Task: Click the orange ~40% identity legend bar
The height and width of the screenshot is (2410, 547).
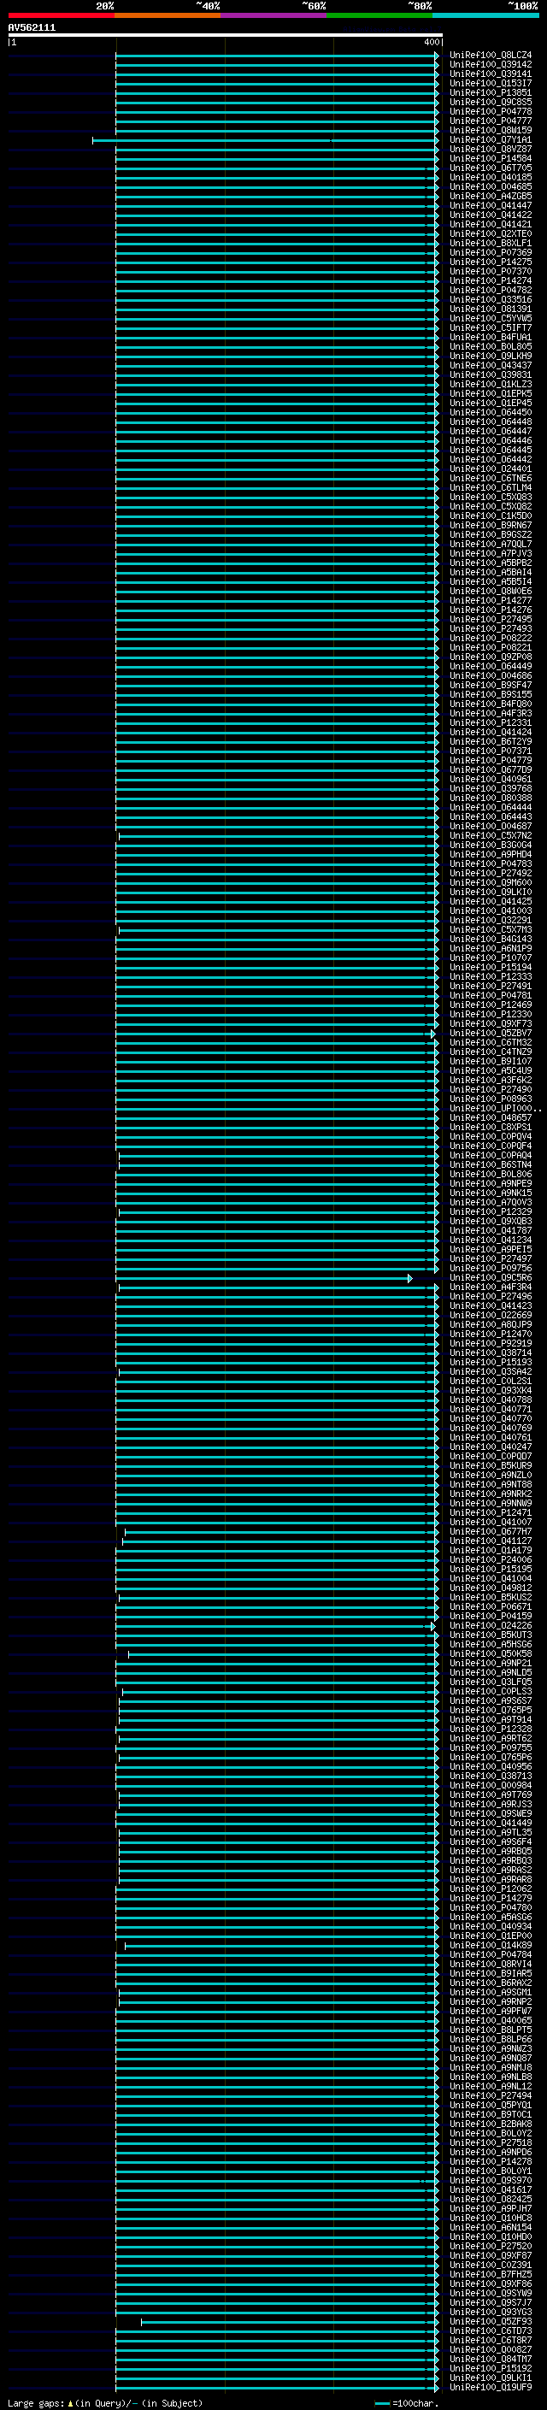Action: tap(168, 15)
